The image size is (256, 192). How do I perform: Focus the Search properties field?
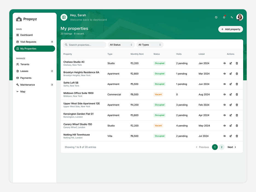coord(85,45)
